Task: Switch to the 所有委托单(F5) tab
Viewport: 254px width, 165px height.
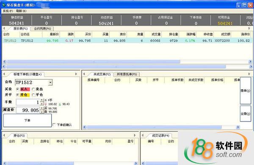Action: pyautogui.click(x=127, y=74)
